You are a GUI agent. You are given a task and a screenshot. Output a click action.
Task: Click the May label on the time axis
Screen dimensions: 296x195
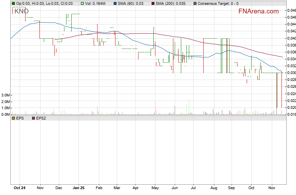[x=155, y=188]
